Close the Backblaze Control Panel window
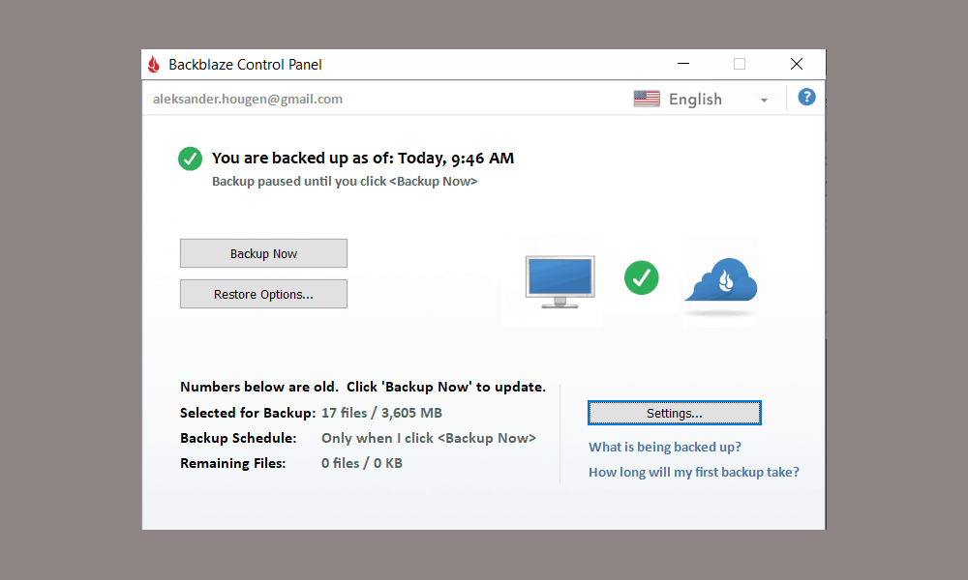Screen dimensions: 968x580 pyautogui.click(x=797, y=64)
